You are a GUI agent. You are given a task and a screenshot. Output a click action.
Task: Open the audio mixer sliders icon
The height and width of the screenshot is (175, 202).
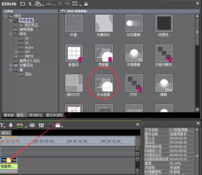click(x=41, y=126)
